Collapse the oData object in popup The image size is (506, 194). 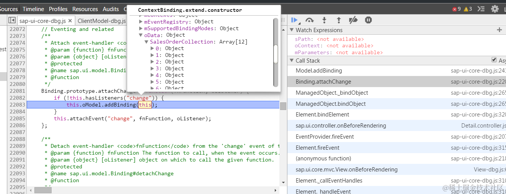(141, 35)
